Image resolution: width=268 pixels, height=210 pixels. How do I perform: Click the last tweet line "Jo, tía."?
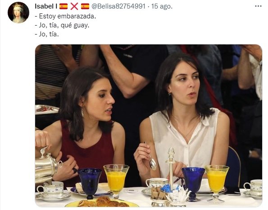coord(47,34)
